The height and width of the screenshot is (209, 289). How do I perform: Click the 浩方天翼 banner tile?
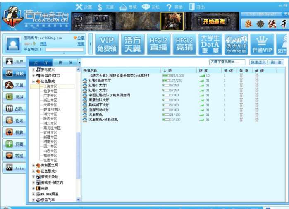133,44
